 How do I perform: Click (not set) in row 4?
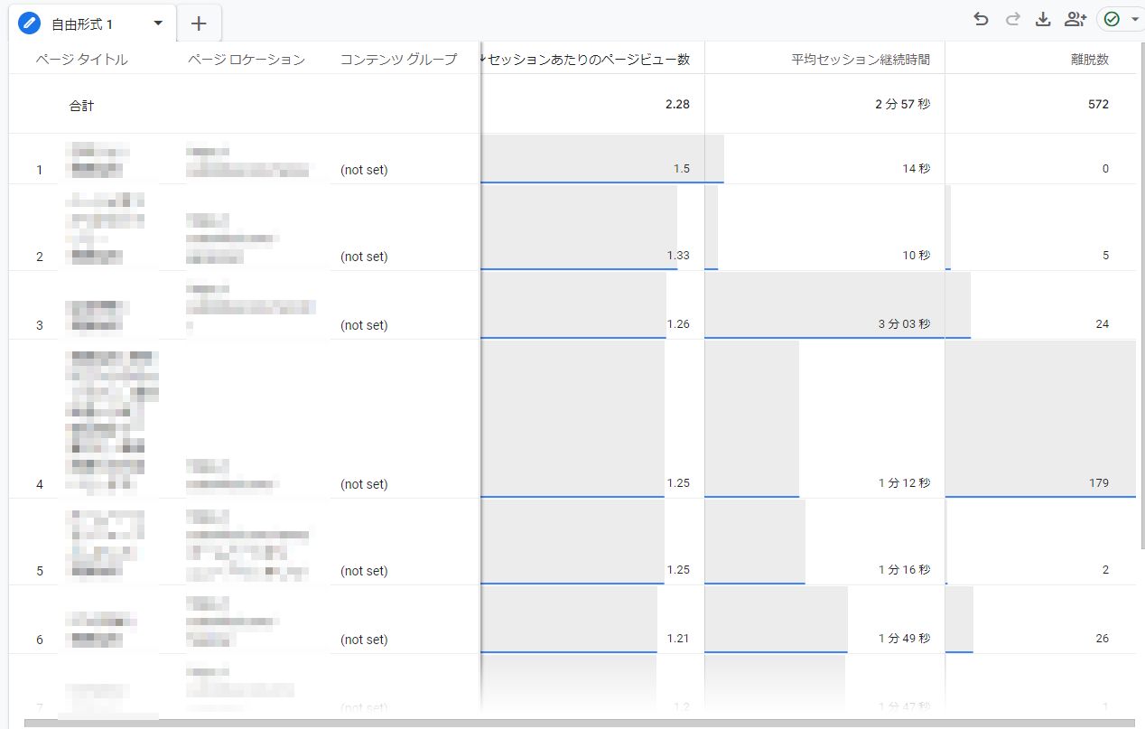coord(364,483)
